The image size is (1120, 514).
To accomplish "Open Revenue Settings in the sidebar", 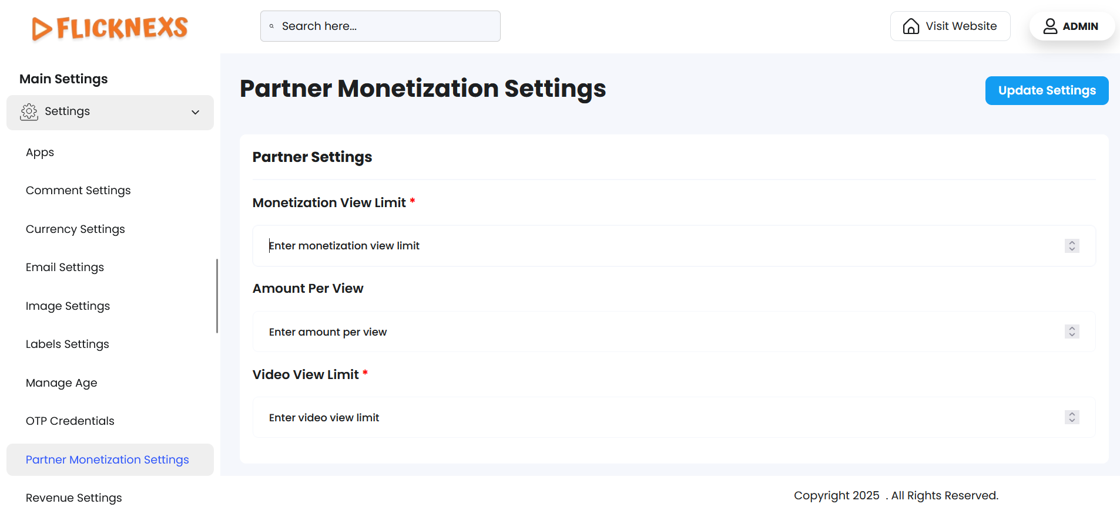I will click(74, 498).
